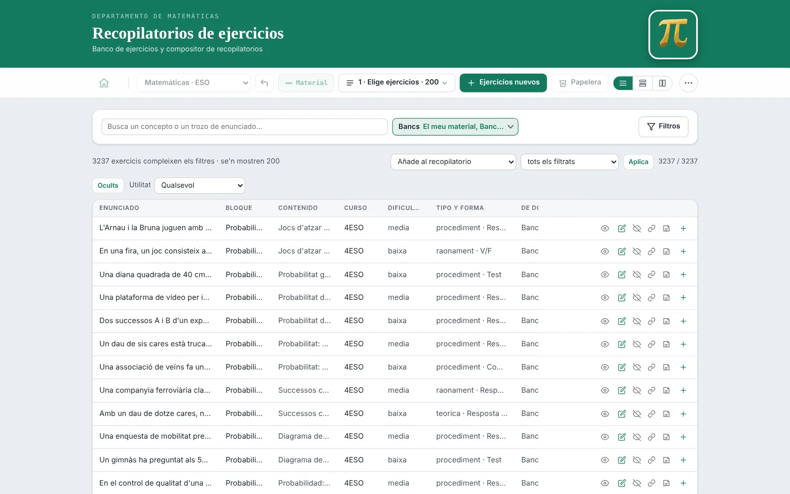Preview "Una plataforma de vídeo" with eye icon
The image size is (790, 494).
pos(605,298)
